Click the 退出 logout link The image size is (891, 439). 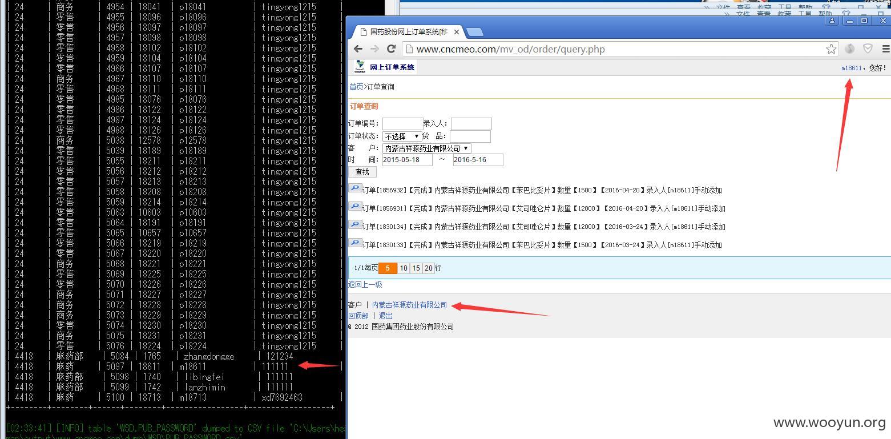click(386, 316)
